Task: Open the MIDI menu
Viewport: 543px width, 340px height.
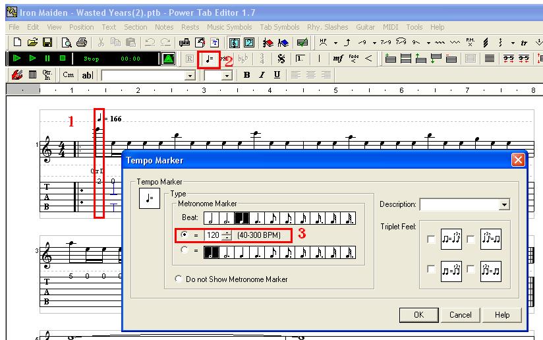Action: point(390,27)
